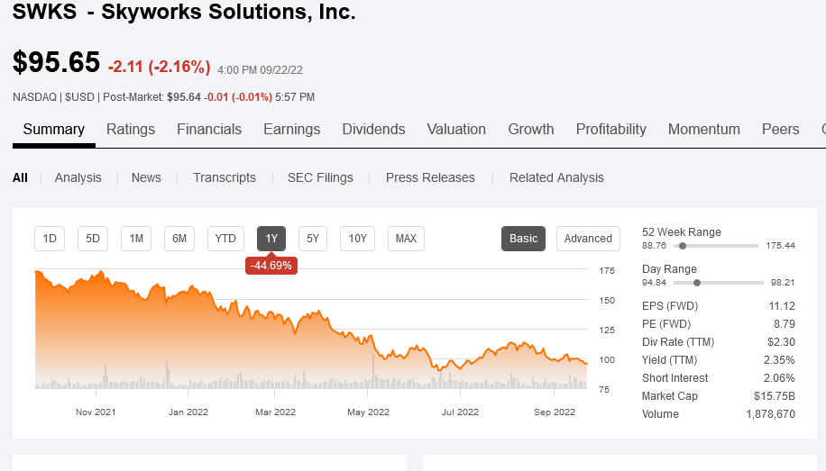
Task: Open the Ratings tab
Action: [x=131, y=130]
